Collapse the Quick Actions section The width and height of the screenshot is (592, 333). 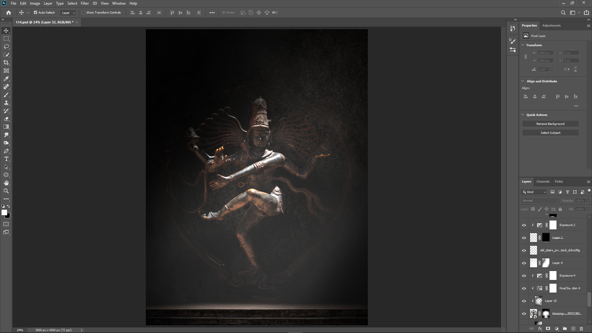click(x=523, y=115)
